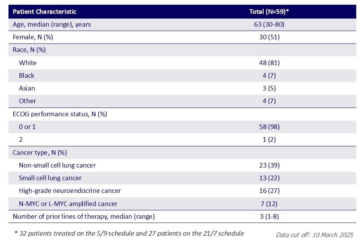Screen dimensions: 362x248
Task: Select the Asian race row label
Action: (27, 88)
